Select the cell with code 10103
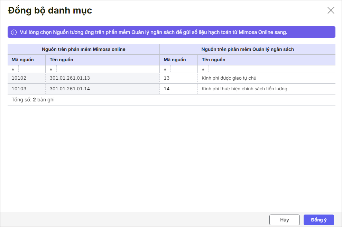The height and width of the screenshot is (227, 342). [x=26, y=89]
